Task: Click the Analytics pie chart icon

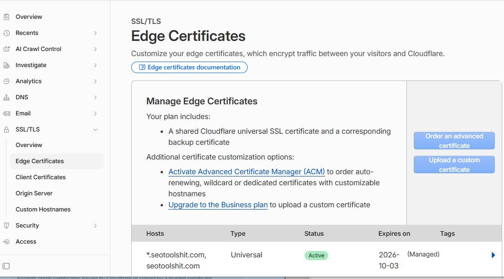Action: (6, 81)
